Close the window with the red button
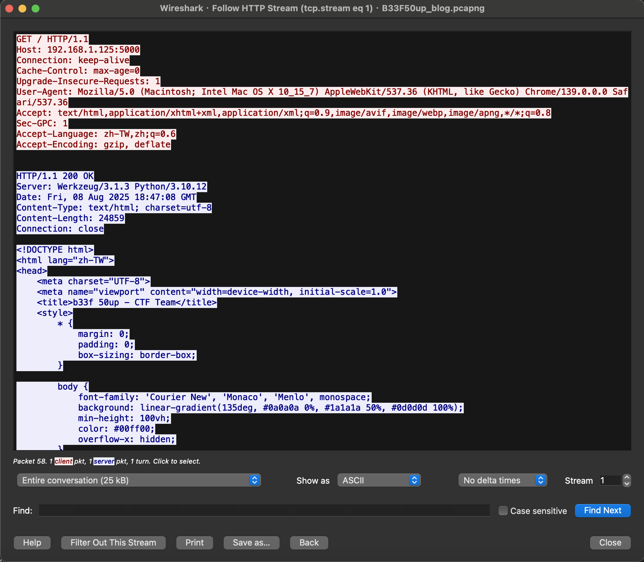Image resolution: width=644 pixels, height=562 pixels. pyautogui.click(x=9, y=9)
